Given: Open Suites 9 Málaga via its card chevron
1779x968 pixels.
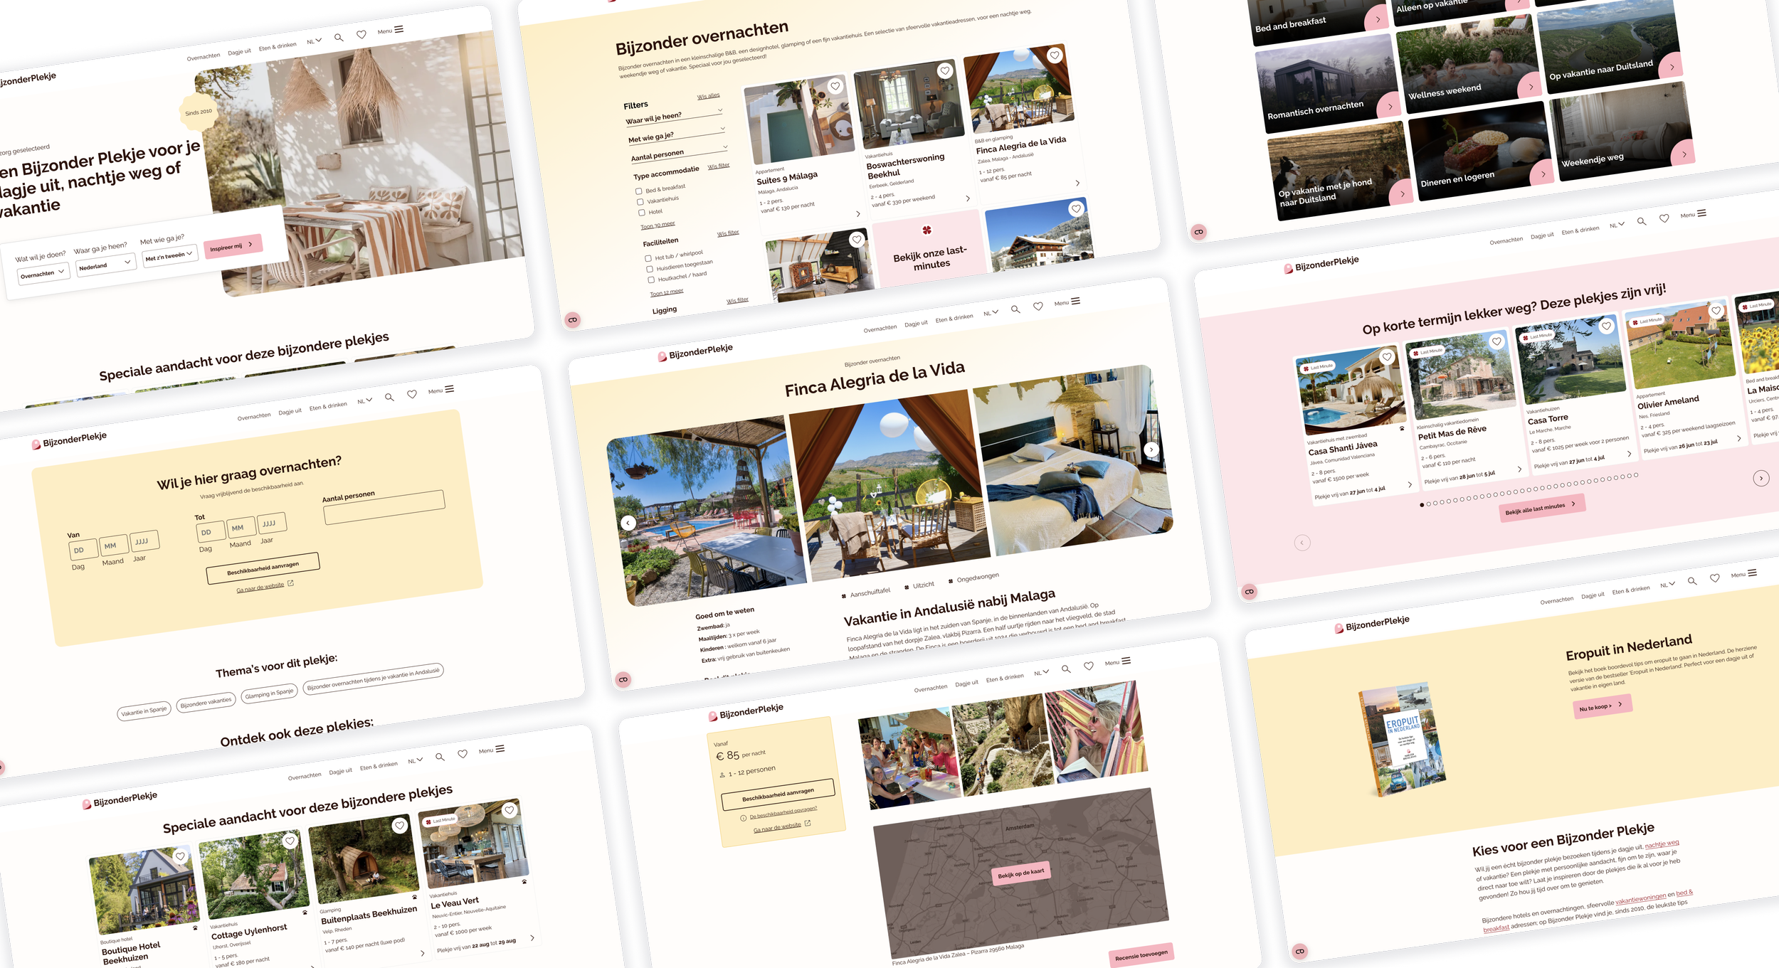Looking at the screenshot, I should 858,213.
